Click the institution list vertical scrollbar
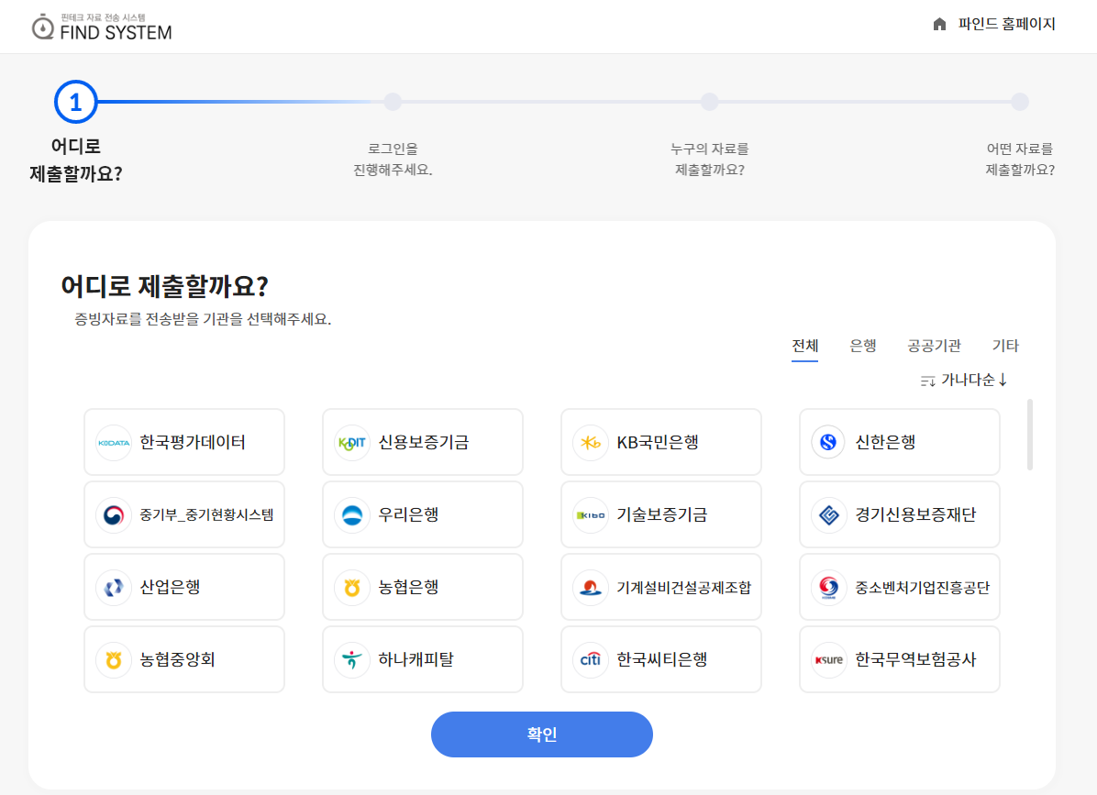This screenshot has width=1097, height=795. tap(1030, 435)
